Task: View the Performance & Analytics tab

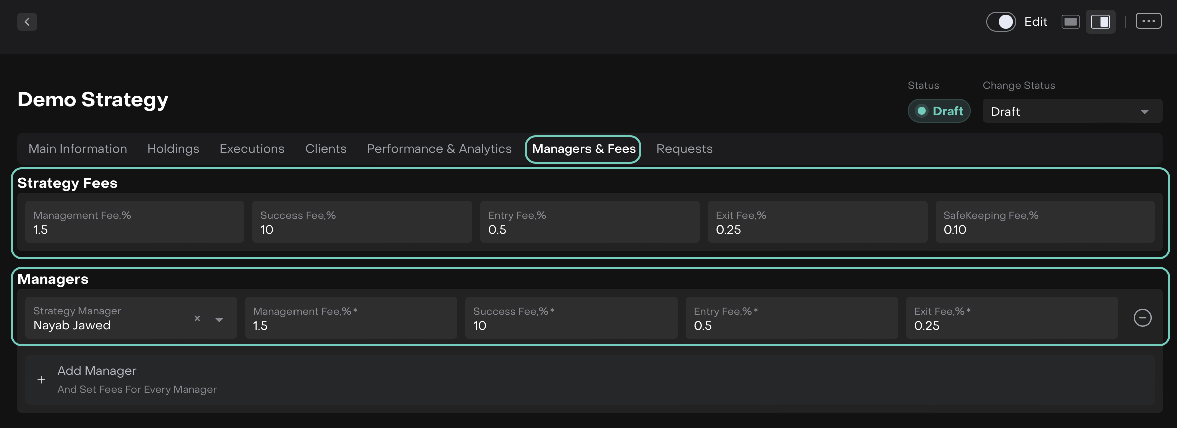Action: point(439,149)
